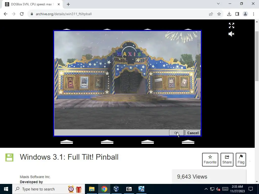The height and width of the screenshot is (194, 259).
Task: Share this page via browser icon
Action: pos(211,14)
